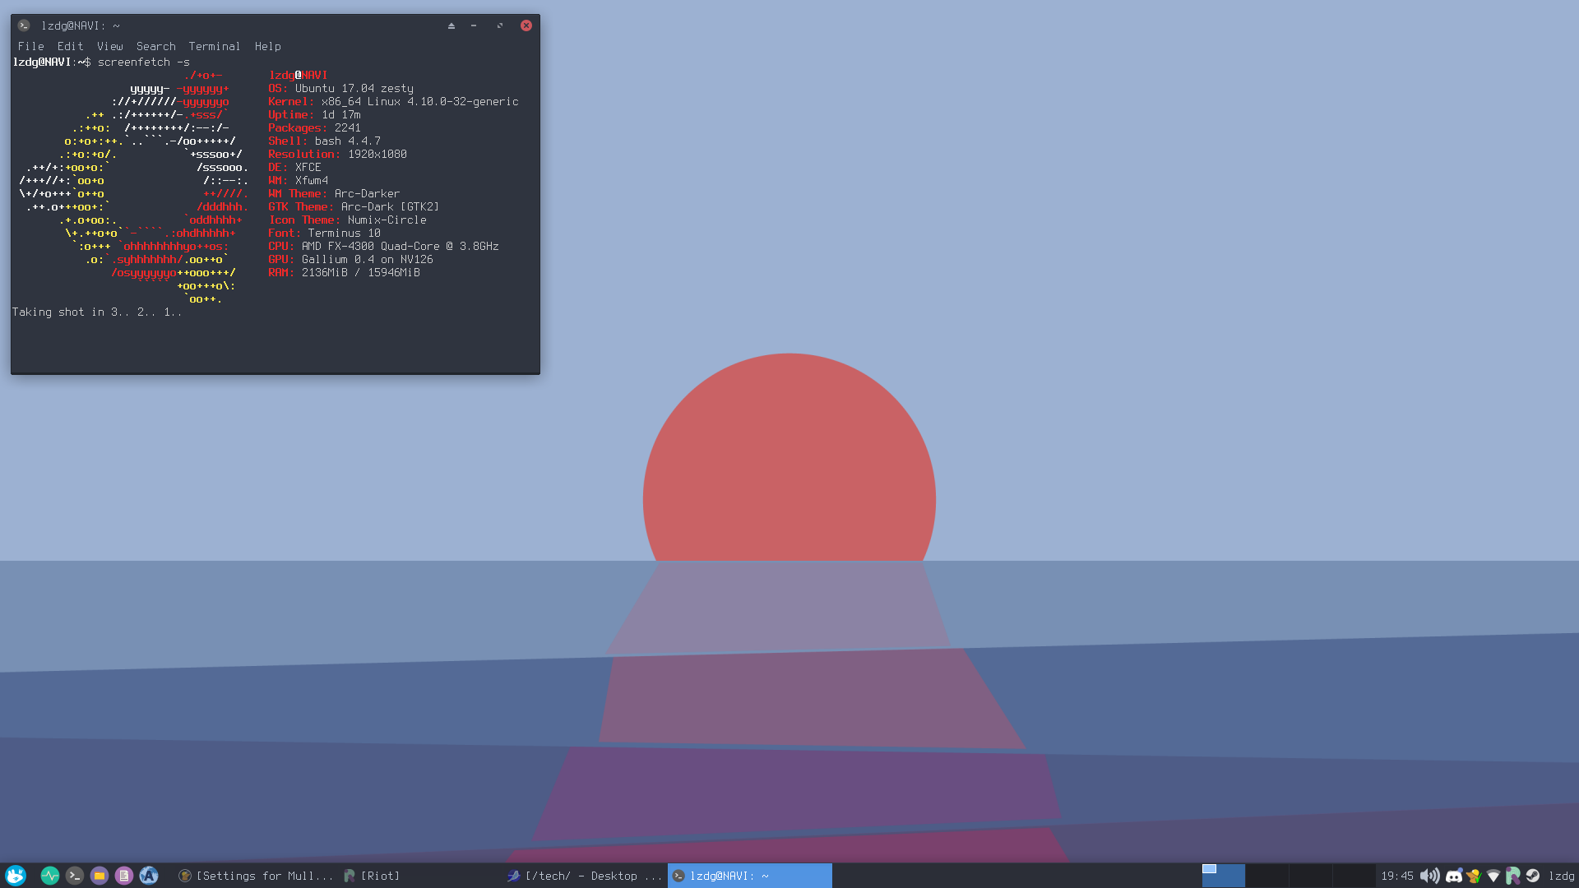Switch to /tech/ Desktop taskbar window

(x=584, y=876)
